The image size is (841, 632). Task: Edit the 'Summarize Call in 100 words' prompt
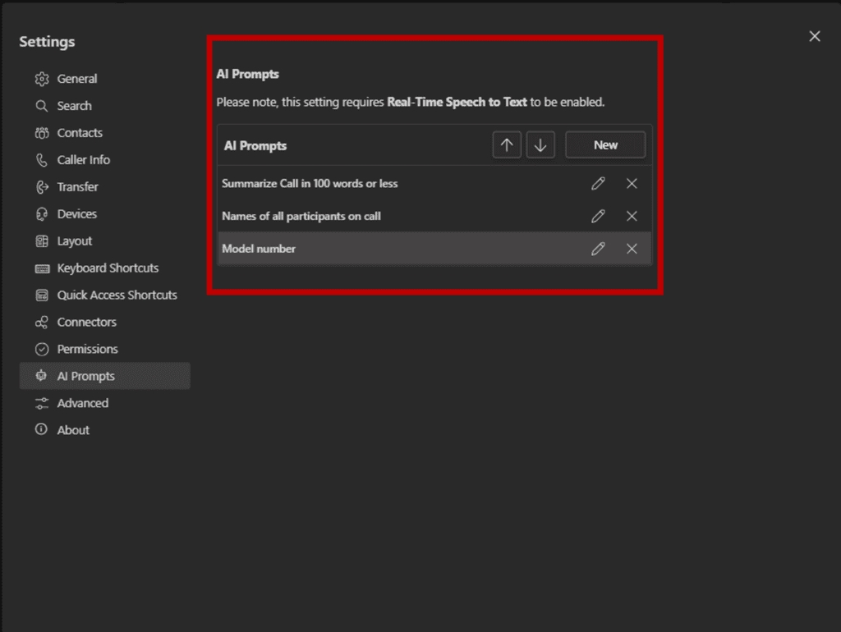click(598, 184)
